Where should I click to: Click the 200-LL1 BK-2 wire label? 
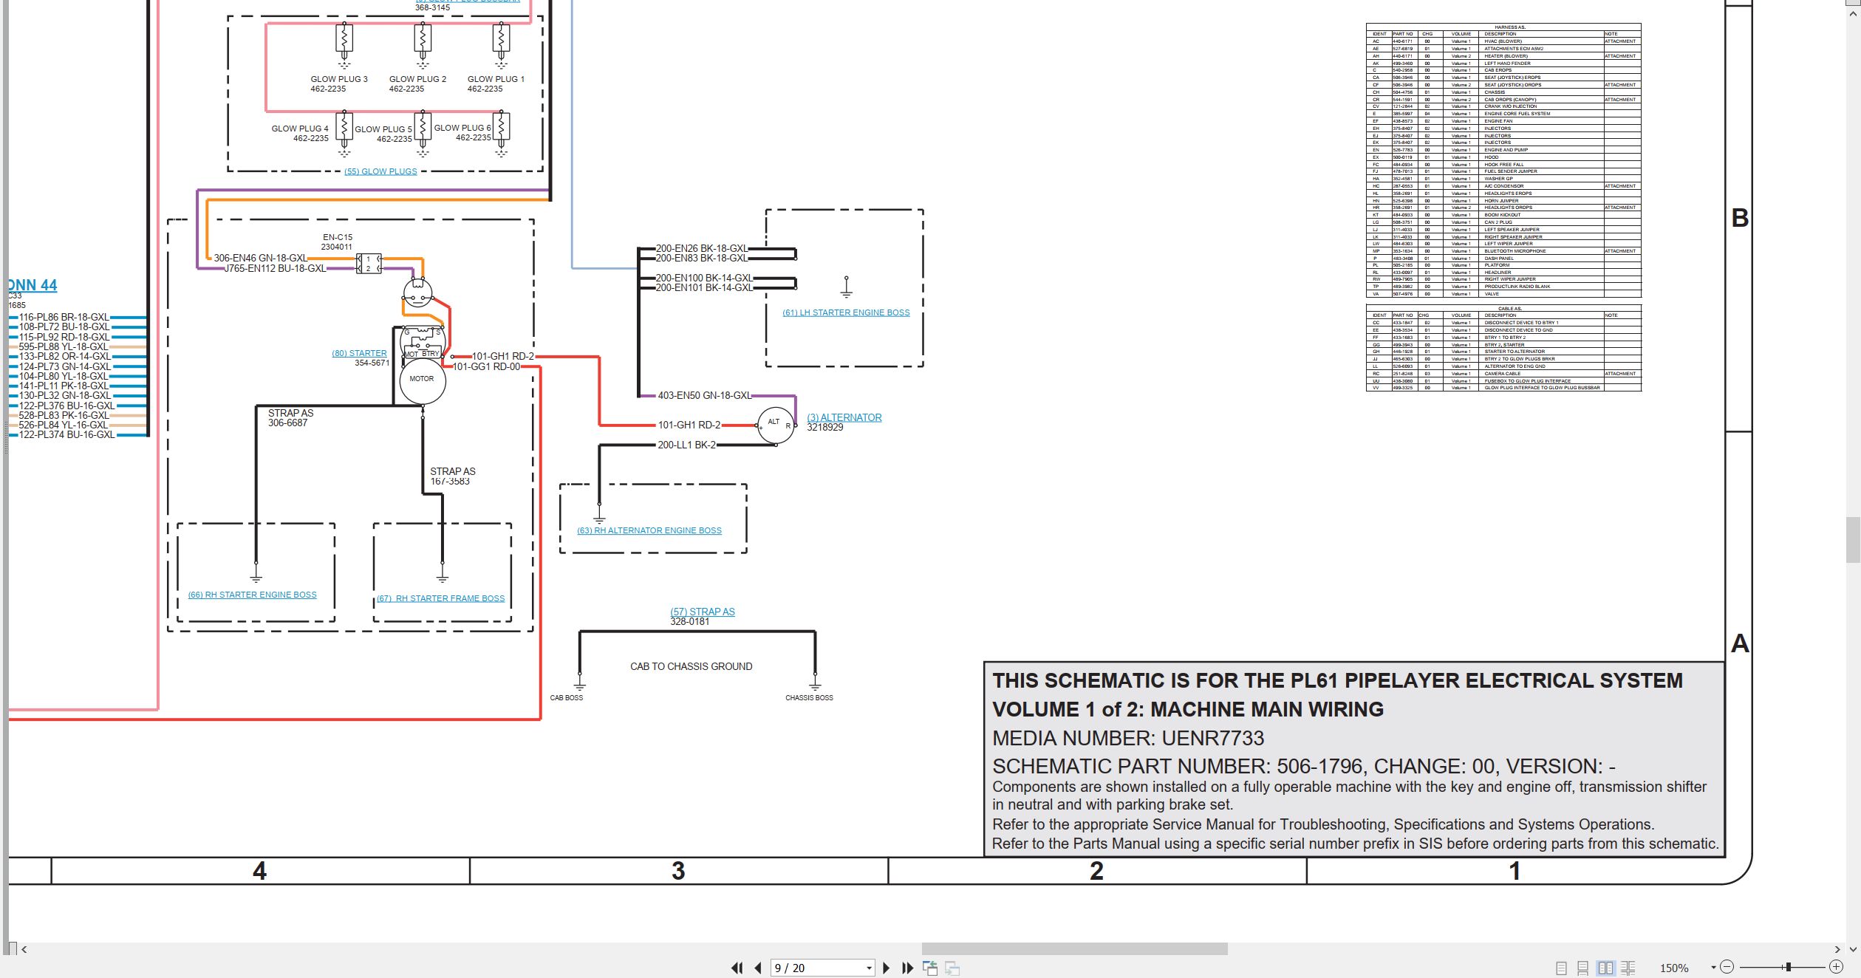click(x=686, y=445)
